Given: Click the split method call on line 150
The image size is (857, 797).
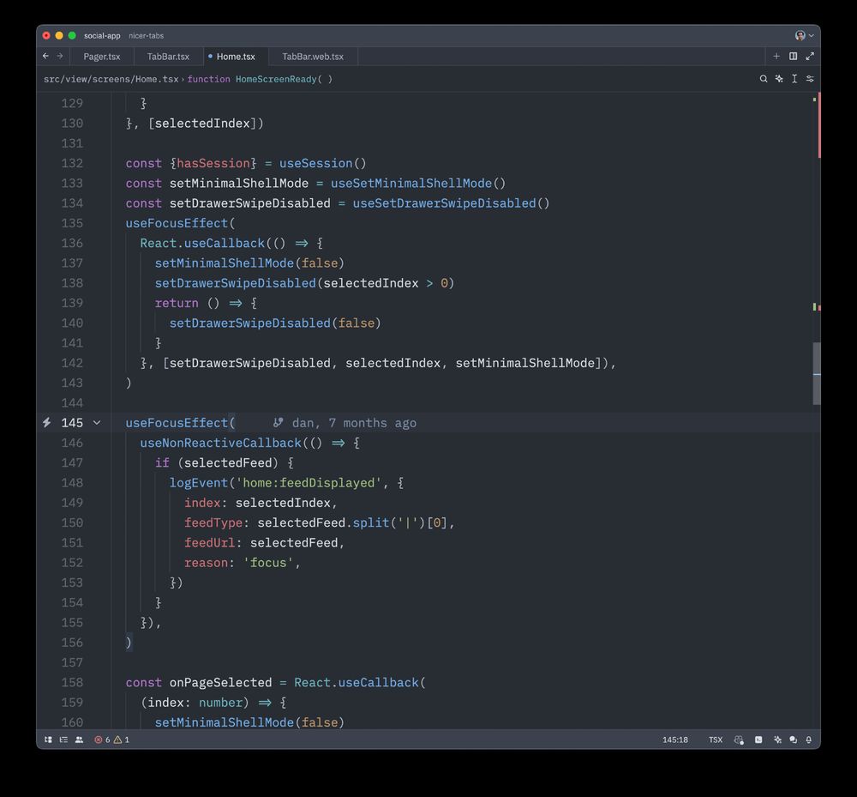Looking at the screenshot, I should click(370, 522).
